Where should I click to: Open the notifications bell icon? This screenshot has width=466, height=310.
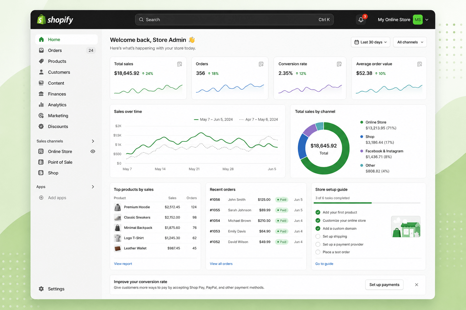pos(361,20)
